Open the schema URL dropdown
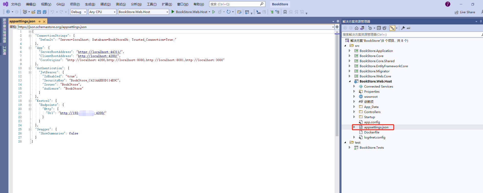This screenshot has height=193, width=483. (333, 27)
